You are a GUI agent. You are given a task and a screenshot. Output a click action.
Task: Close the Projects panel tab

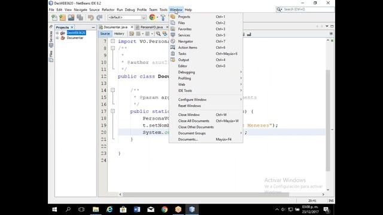click(x=72, y=27)
